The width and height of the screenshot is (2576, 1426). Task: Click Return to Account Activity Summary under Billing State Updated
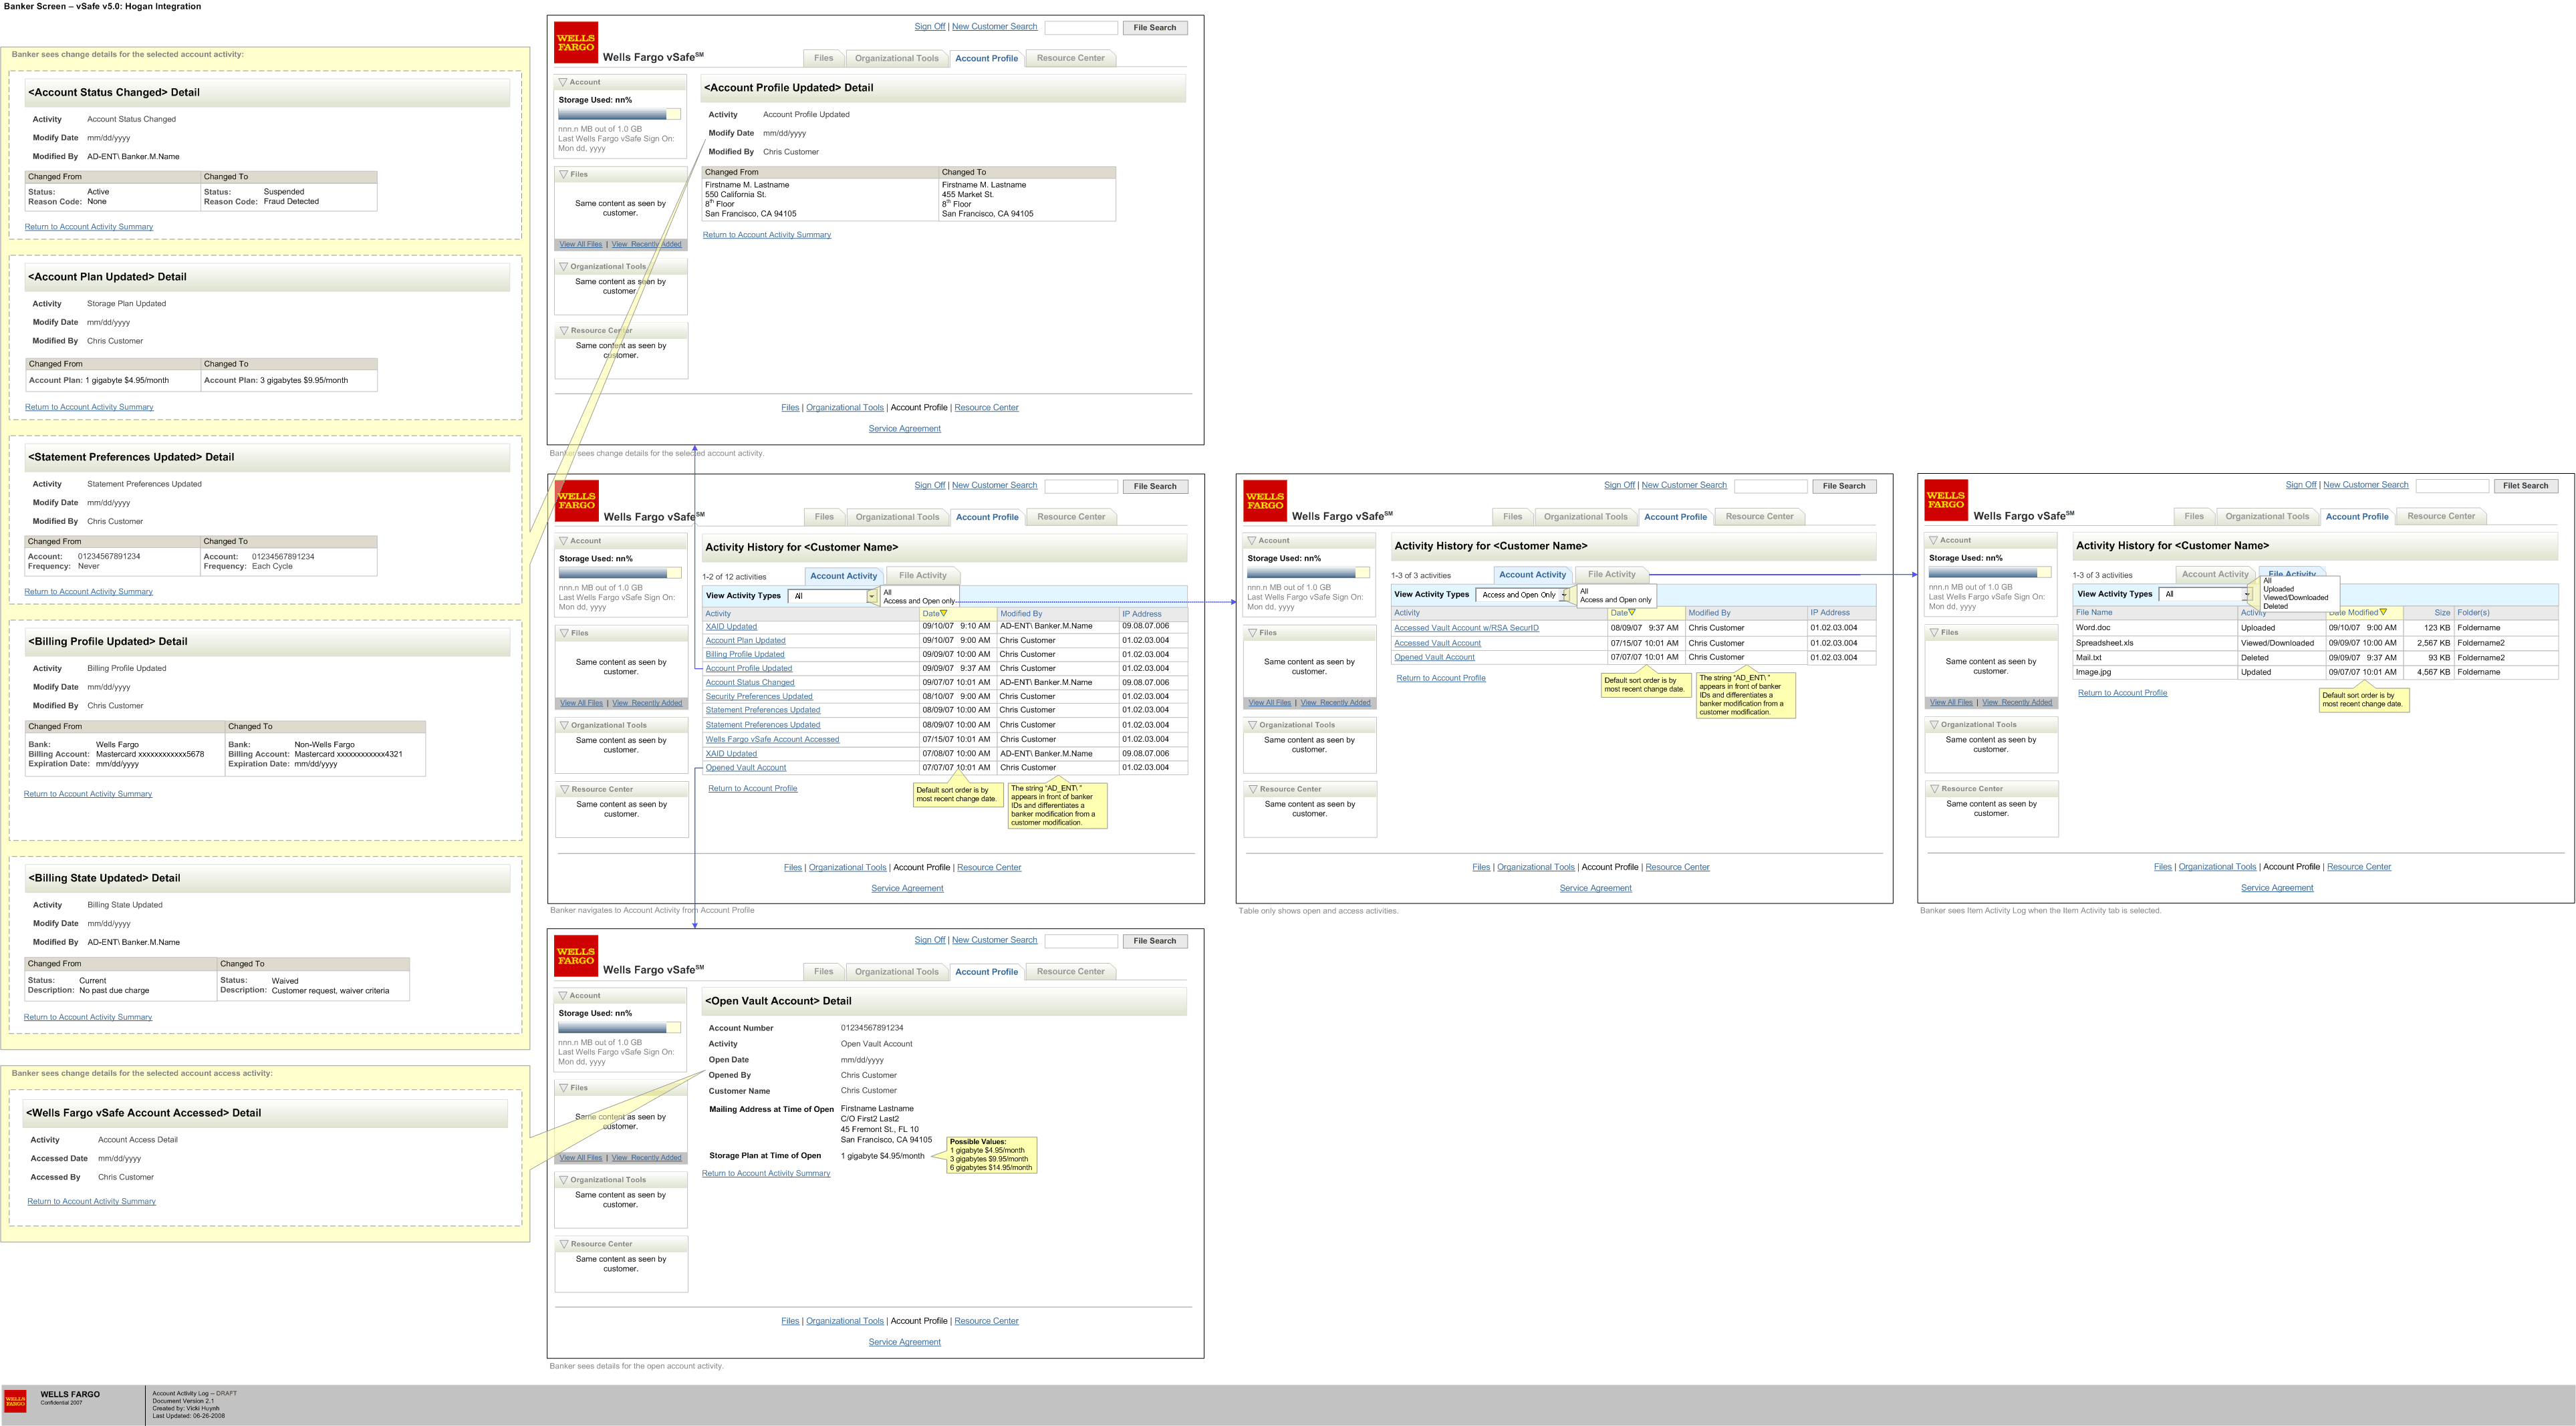click(88, 1017)
